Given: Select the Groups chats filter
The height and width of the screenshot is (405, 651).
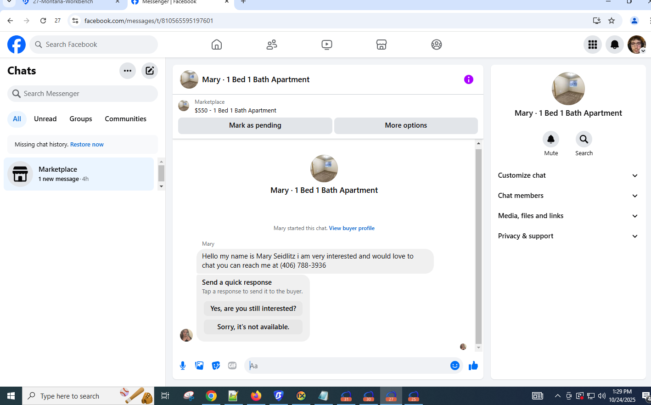Looking at the screenshot, I should click(81, 119).
